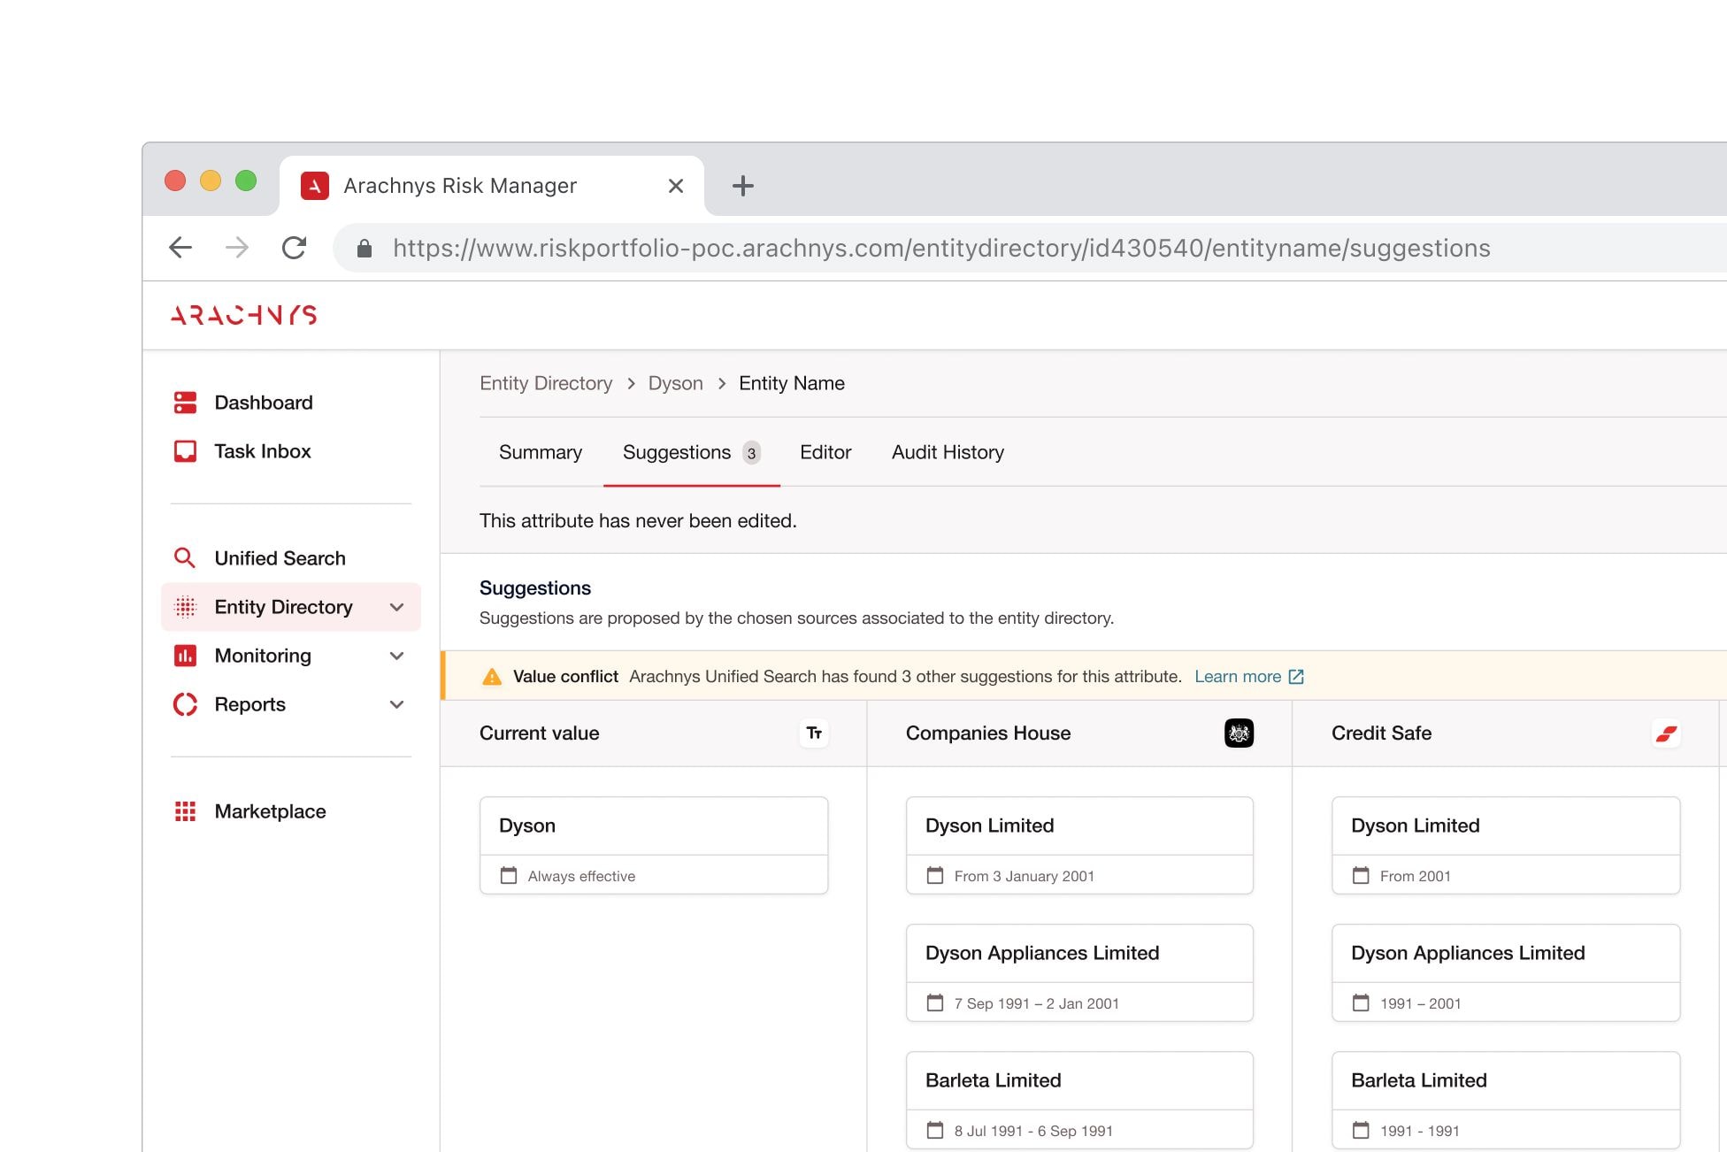Click the Credit Safe red logo icon
The image size is (1727, 1152).
tap(1666, 733)
